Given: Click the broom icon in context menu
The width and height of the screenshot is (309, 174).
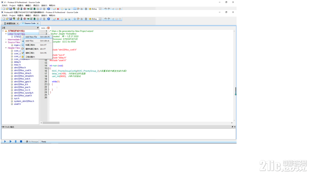Looking at the screenshot, I should point(23,53).
